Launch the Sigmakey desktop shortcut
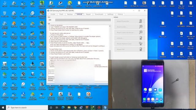This screenshot has width=196, height=110. click(x=14, y=24)
